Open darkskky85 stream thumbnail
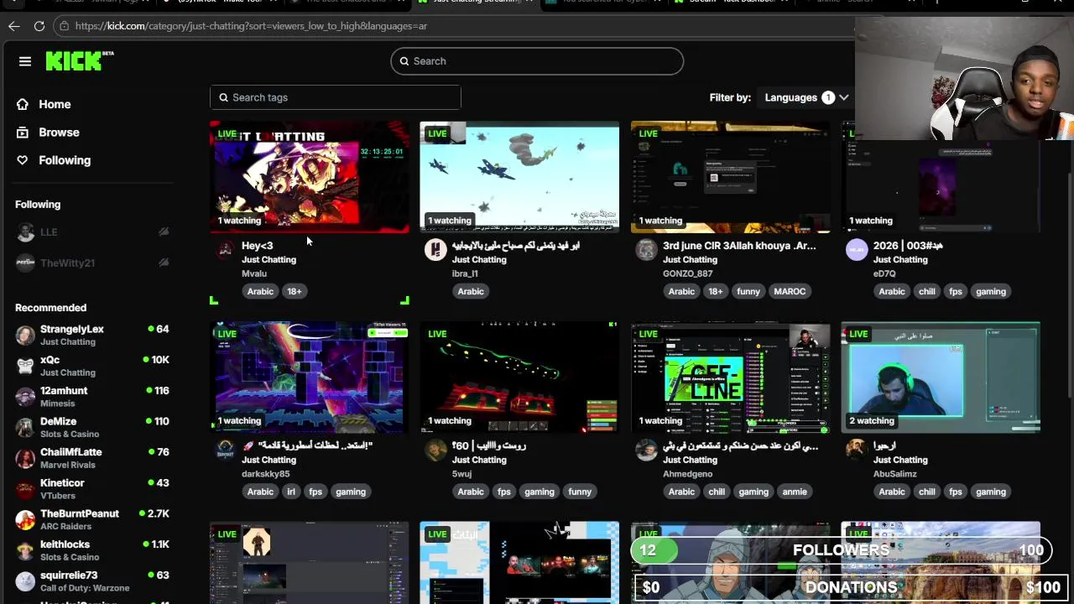The height and width of the screenshot is (604, 1074). [x=310, y=377]
